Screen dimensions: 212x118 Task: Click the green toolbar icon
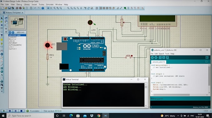[125, 8]
